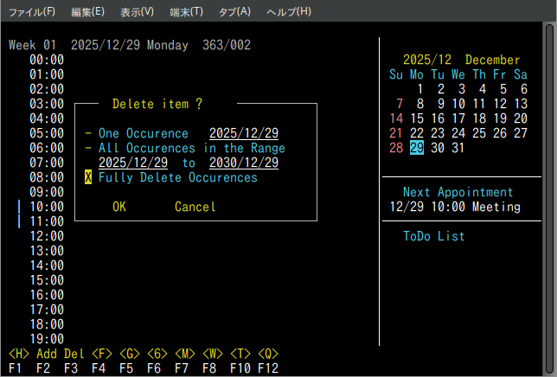
Task: Select the <W> shortcut above F8
Action: click(213, 354)
